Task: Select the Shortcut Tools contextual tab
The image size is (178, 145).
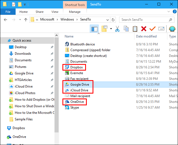Action: point(75,5)
